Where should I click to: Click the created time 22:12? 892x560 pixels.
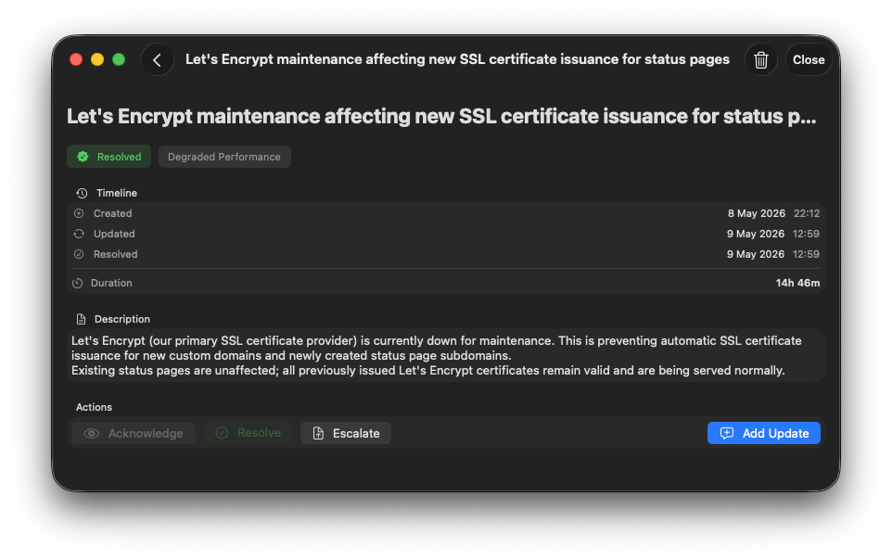coord(807,213)
